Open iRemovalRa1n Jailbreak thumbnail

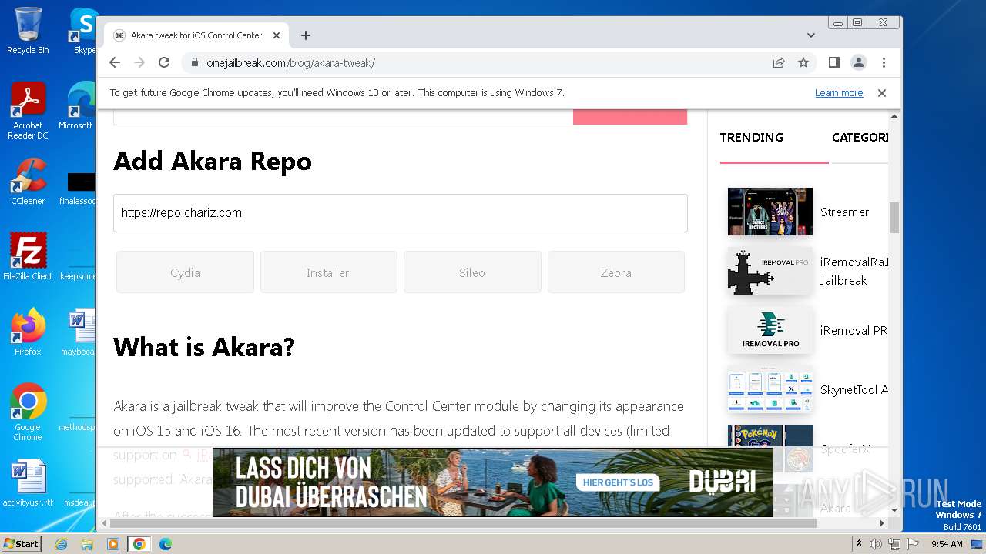point(770,272)
